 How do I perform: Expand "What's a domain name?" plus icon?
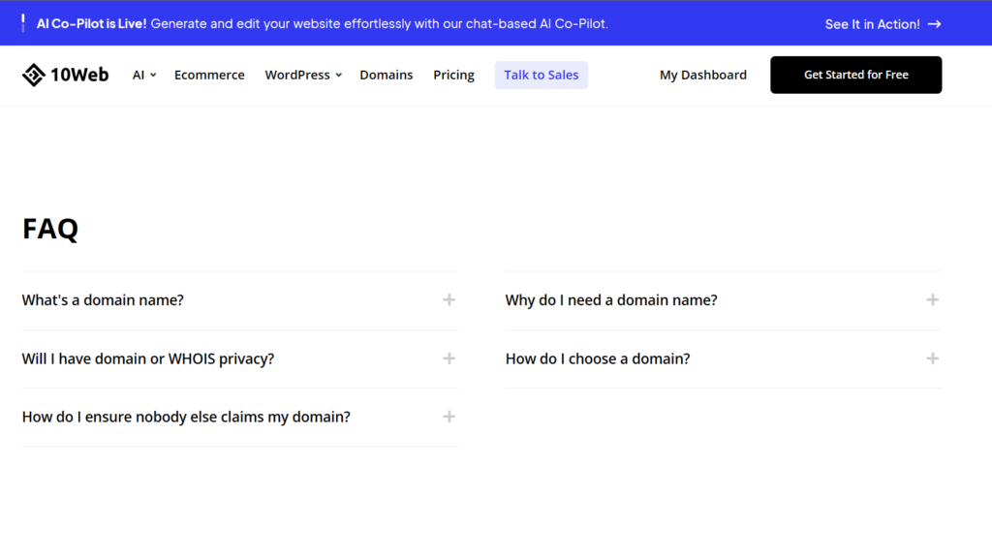(x=449, y=300)
